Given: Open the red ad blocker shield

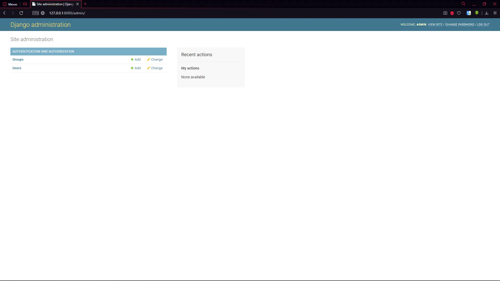Looking at the screenshot, I should 452,13.
